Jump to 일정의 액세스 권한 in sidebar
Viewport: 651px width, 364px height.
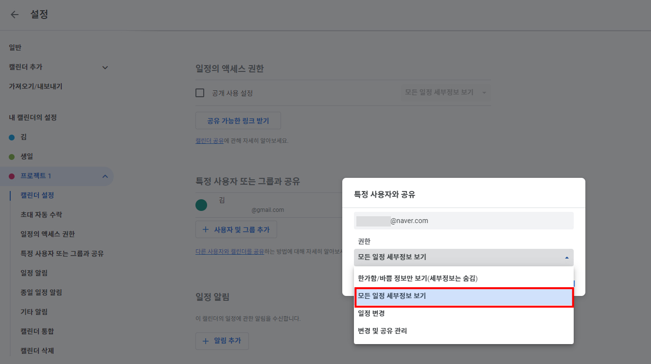point(48,234)
